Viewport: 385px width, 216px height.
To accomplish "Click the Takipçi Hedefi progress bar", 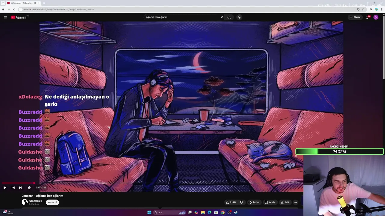I will pyautogui.click(x=339, y=151).
